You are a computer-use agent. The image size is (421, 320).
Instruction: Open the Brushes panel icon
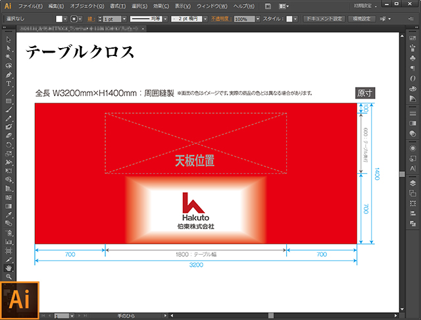412,48
